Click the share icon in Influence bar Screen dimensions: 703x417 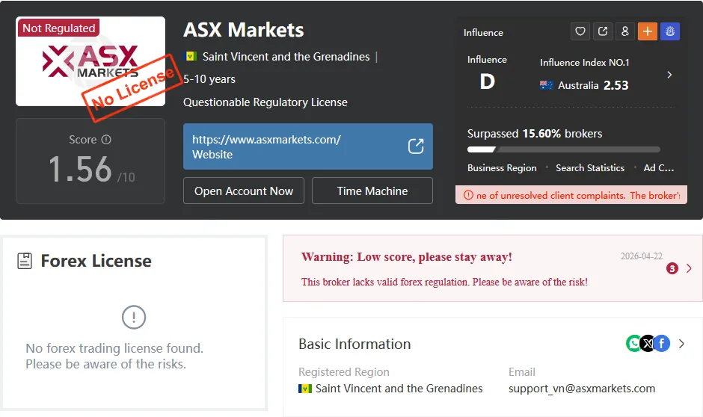click(603, 31)
